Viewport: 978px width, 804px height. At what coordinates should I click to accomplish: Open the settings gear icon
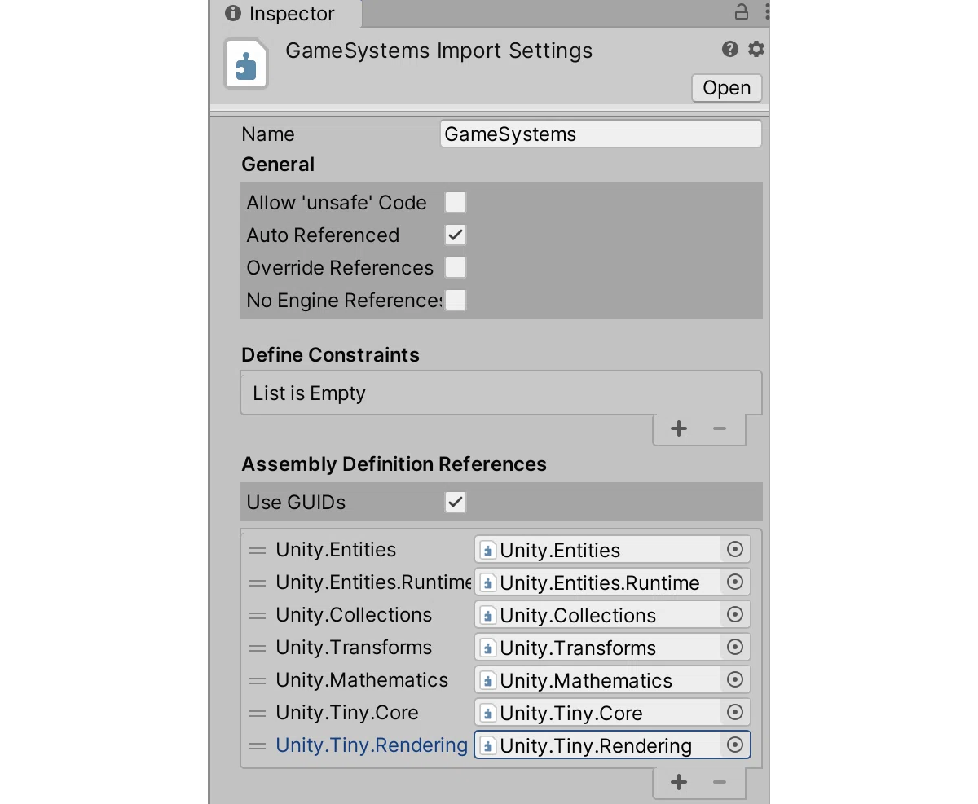click(756, 50)
